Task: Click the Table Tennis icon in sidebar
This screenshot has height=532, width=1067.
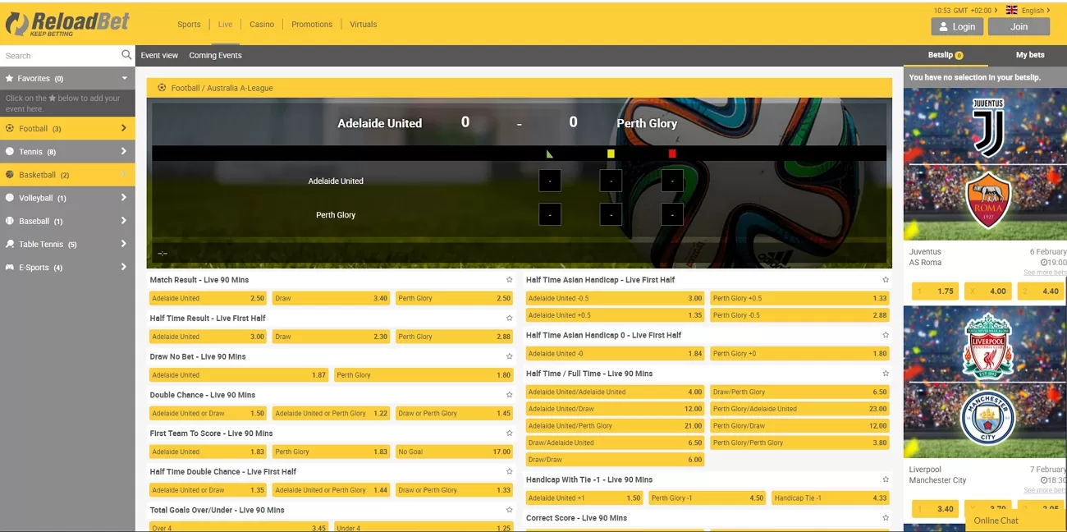Action: pyautogui.click(x=10, y=244)
